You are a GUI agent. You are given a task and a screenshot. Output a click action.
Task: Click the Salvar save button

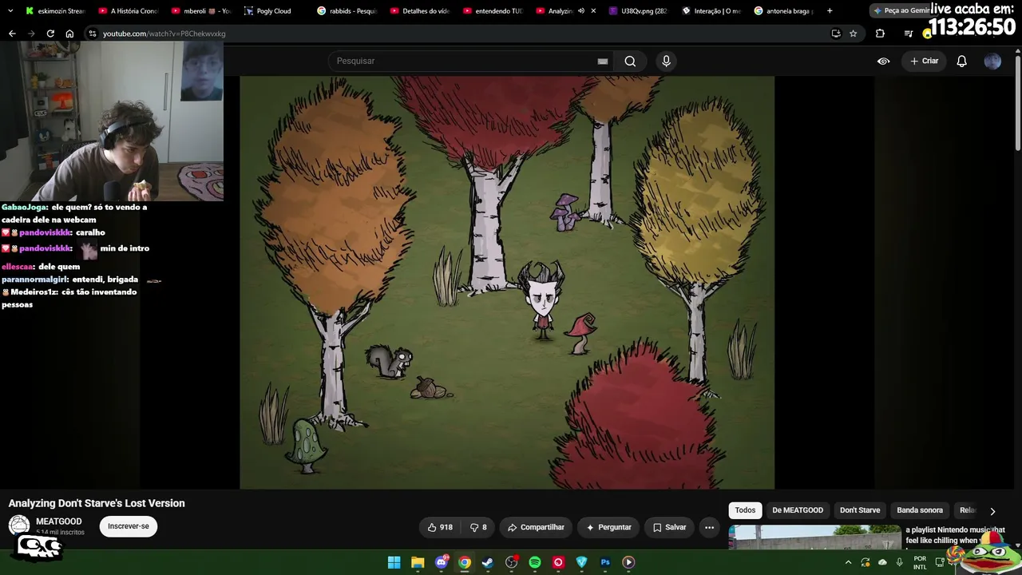(x=669, y=527)
